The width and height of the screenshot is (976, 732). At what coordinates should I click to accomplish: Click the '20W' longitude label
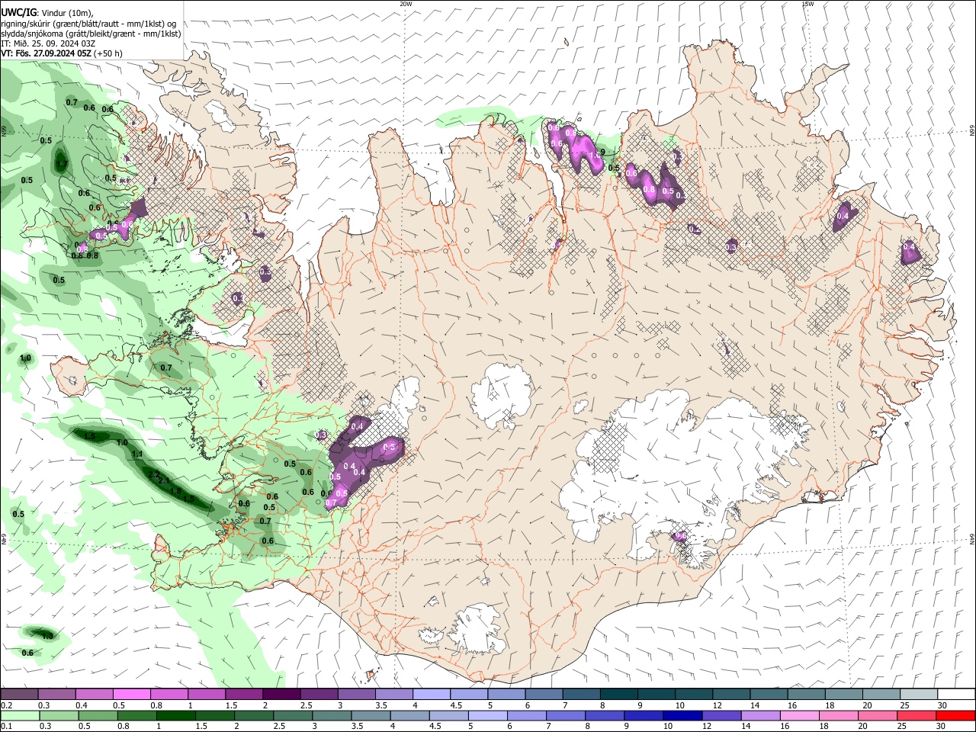click(406, 4)
